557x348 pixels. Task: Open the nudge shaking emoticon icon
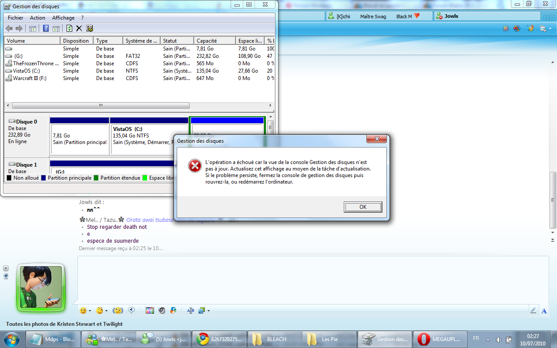(x=117, y=311)
